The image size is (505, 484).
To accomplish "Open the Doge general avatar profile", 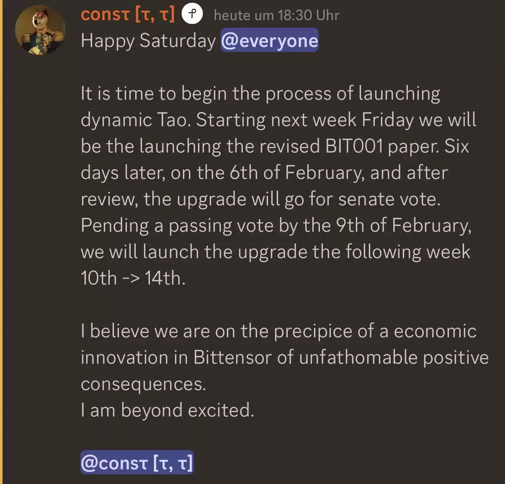I will tap(40, 29).
